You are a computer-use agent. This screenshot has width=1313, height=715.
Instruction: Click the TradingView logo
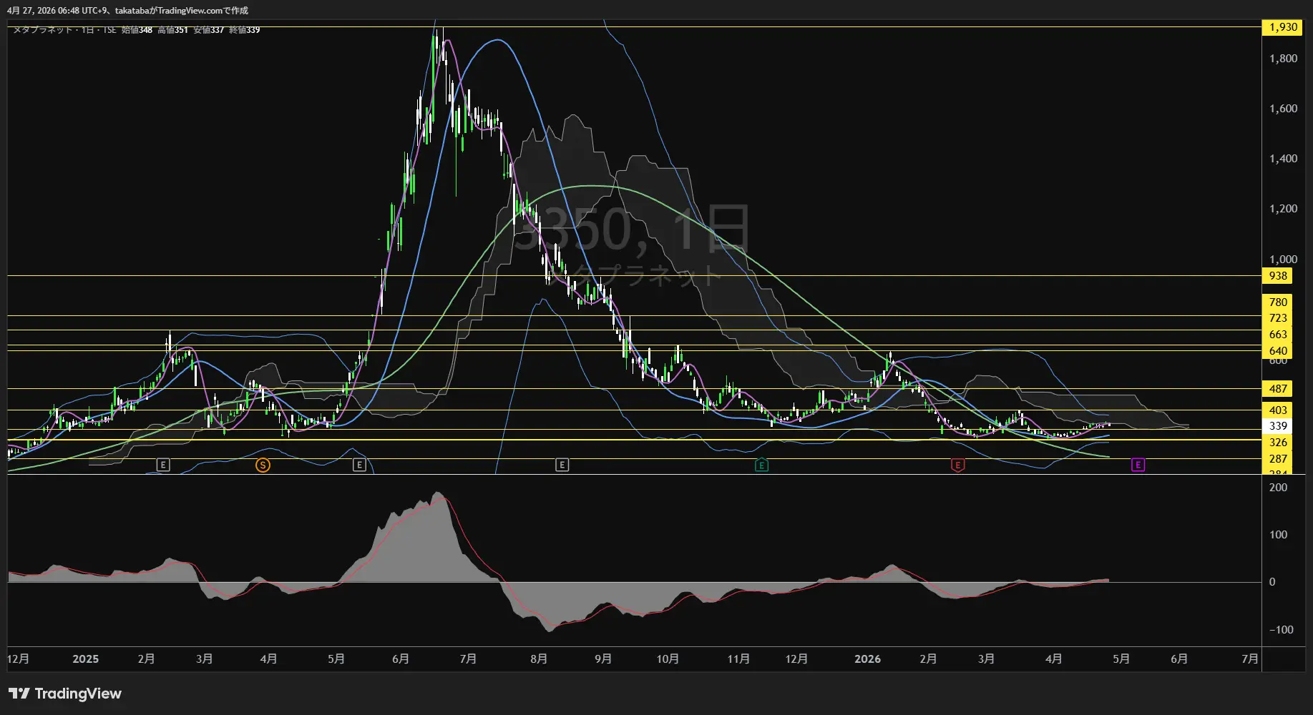[x=65, y=694]
